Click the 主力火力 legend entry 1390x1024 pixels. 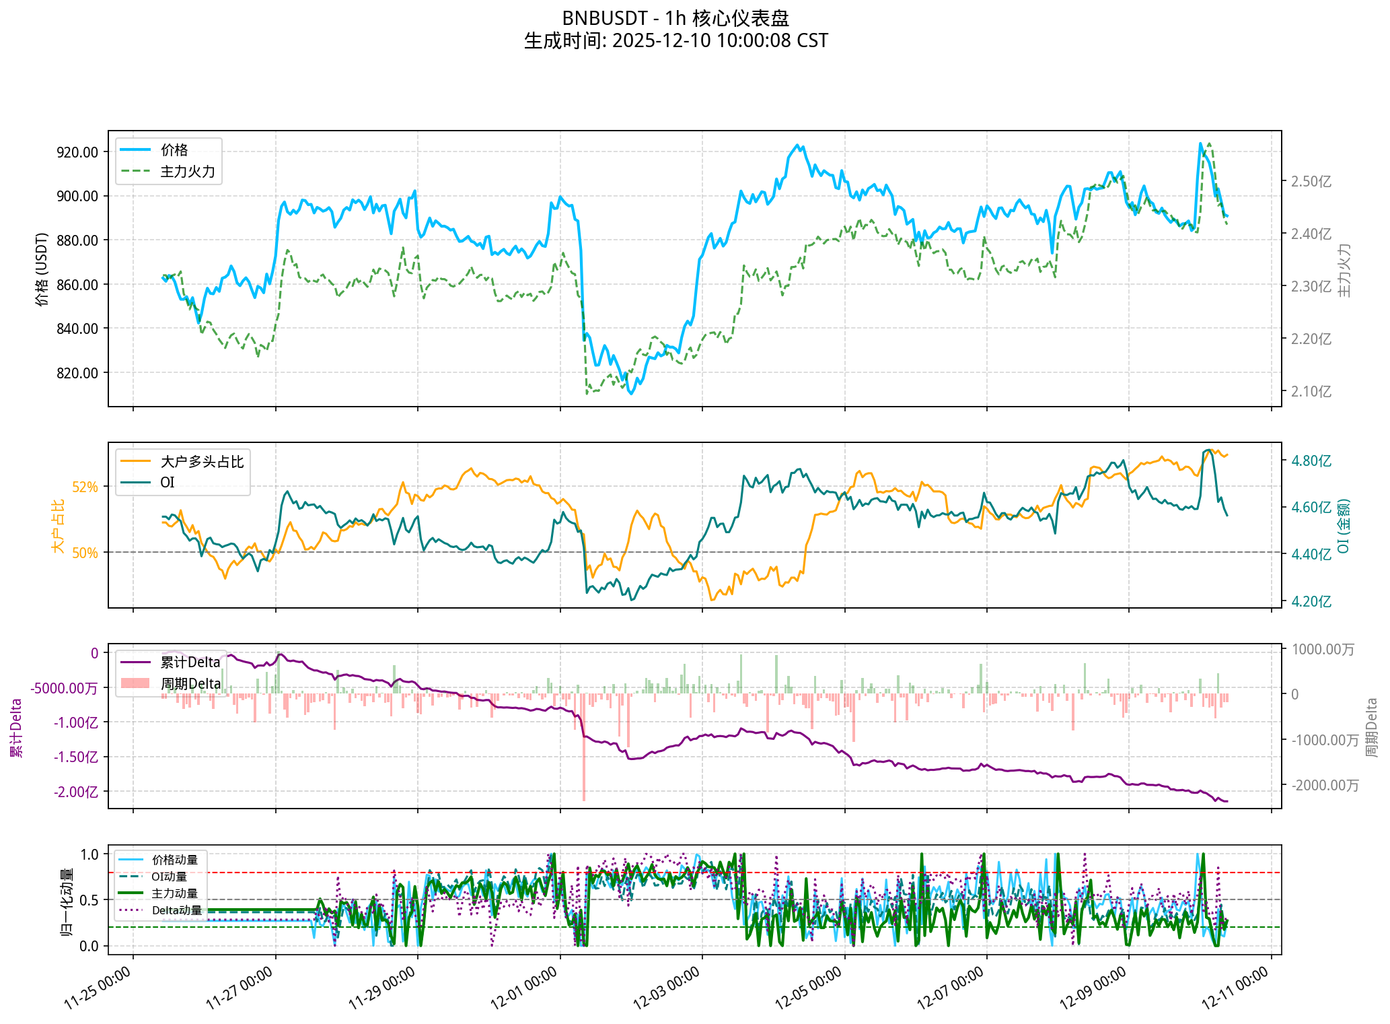pos(187,172)
